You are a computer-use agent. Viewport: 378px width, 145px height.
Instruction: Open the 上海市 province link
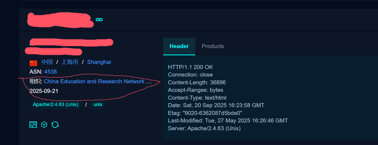tap(70, 62)
